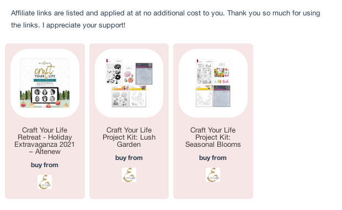Click the affiliate links disclaimer paragraph
The image size is (342, 210).
[165, 19]
